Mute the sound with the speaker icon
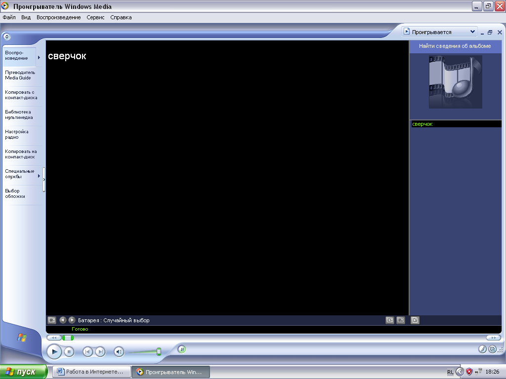Screen dimensions: 506x379 point(119,351)
